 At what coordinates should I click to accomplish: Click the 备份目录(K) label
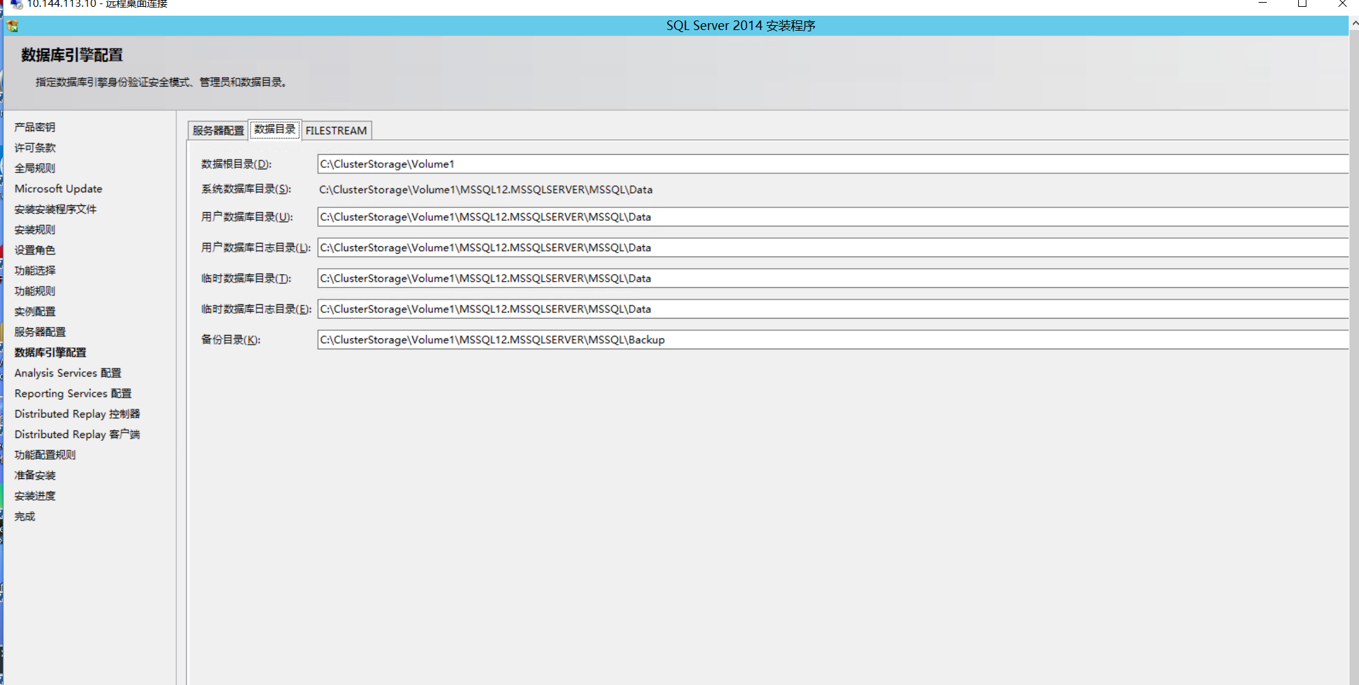[x=231, y=339]
